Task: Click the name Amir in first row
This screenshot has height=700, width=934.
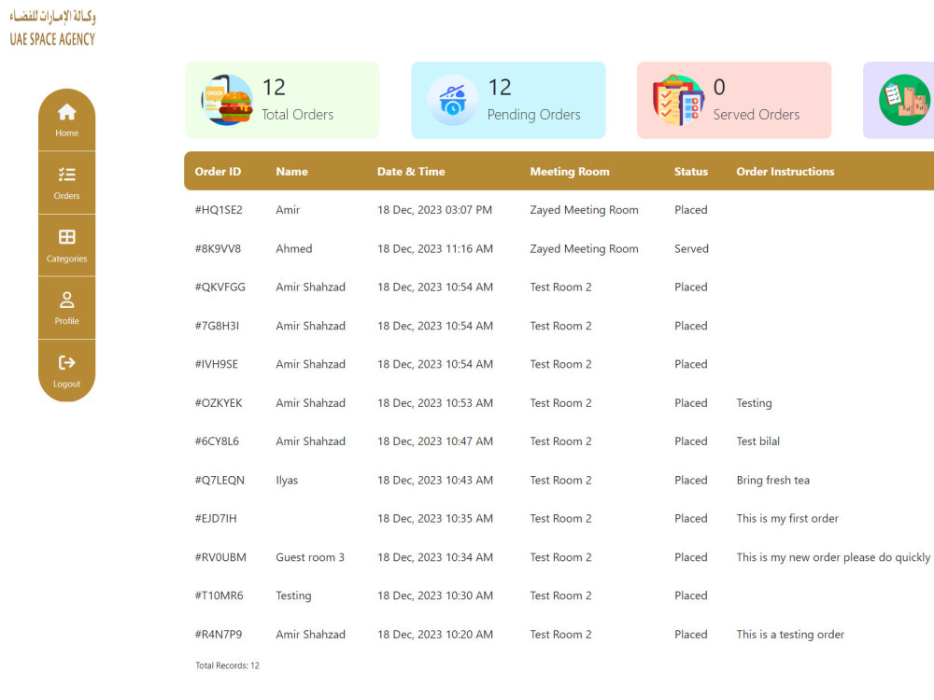Action: tap(288, 210)
